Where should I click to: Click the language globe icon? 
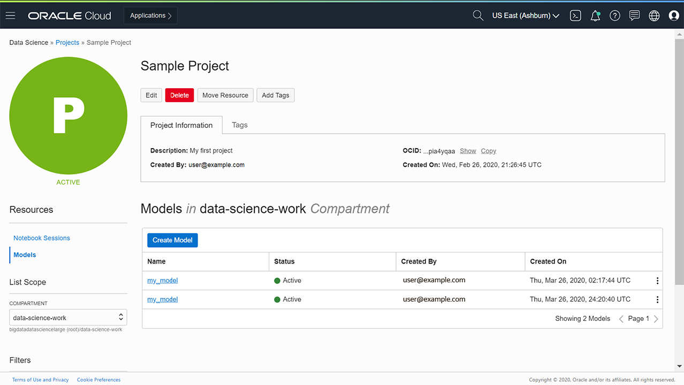coord(654,16)
